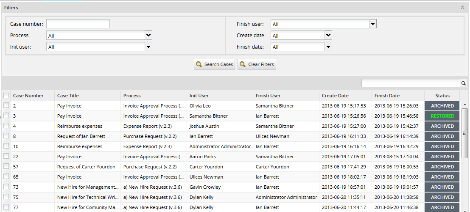
Task: Expand the Init user dropdown
Action: tap(148, 47)
